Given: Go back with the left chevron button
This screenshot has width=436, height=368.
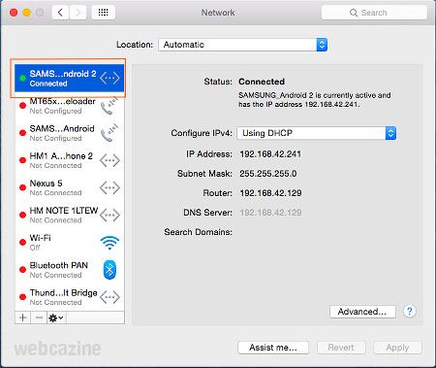Looking at the screenshot, I should pos(60,13).
